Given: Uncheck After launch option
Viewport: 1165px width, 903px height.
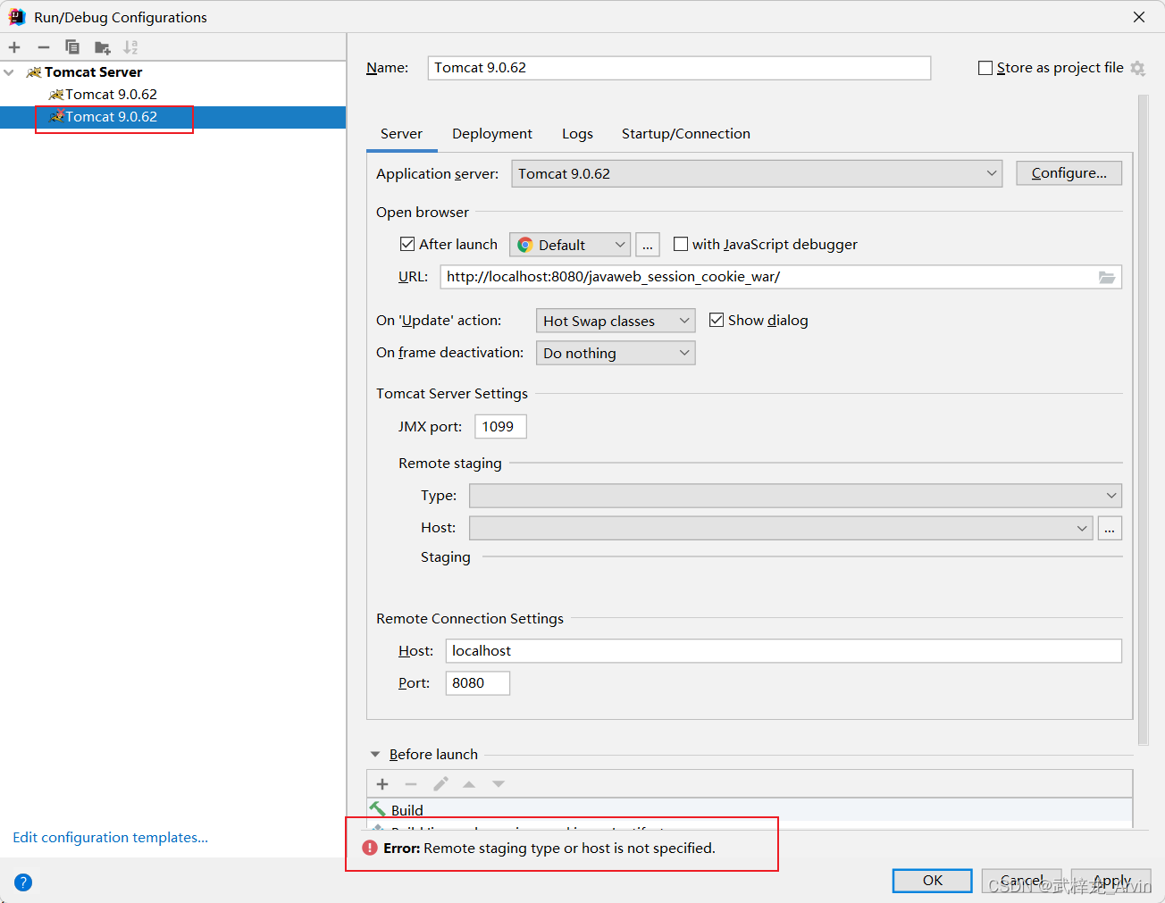Looking at the screenshot, I should tap(407, 244).
